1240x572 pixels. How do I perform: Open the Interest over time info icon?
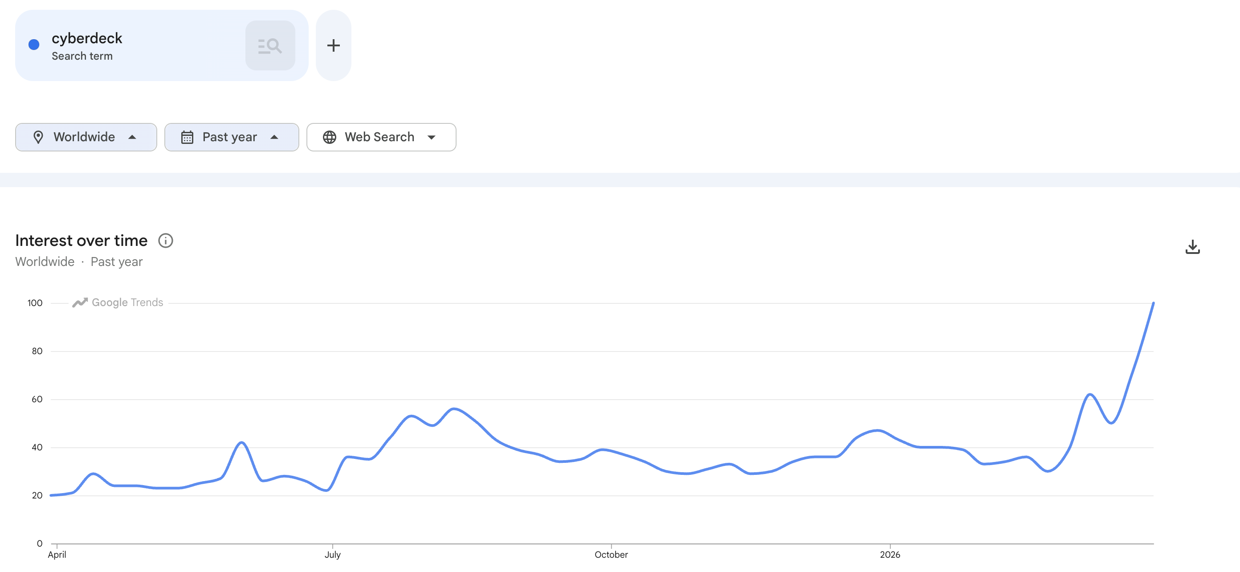tap(166, 240)
